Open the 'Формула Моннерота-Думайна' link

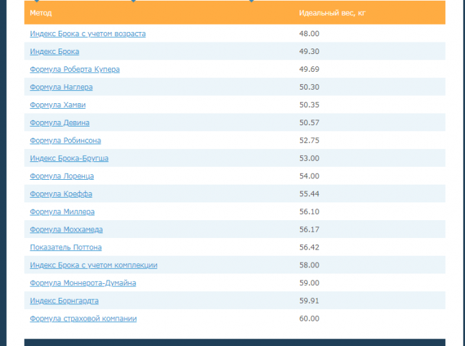(x=83, y=282)
